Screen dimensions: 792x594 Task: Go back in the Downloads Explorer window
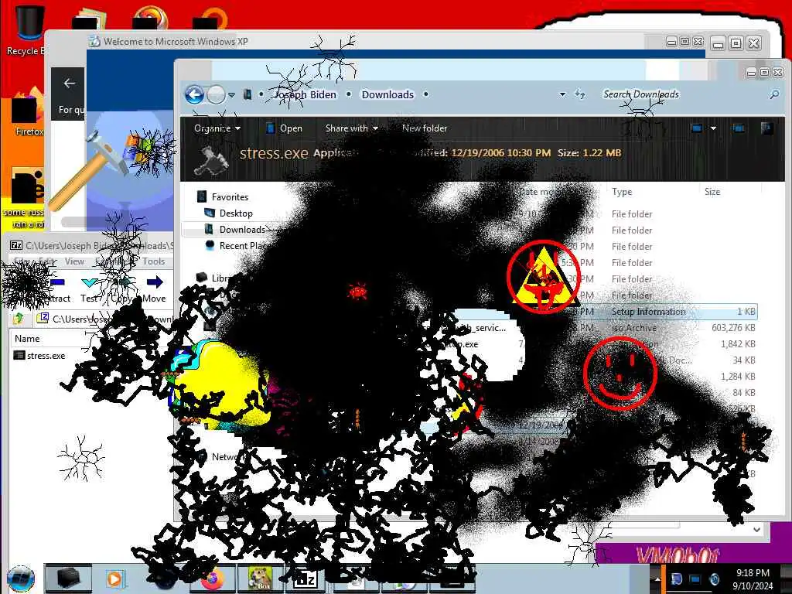[x=194, y=94]
